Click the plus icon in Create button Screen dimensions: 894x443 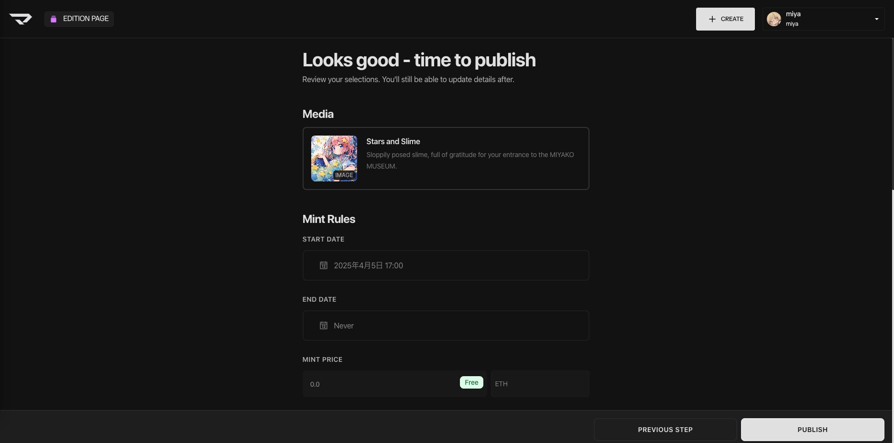pos(712,19)
